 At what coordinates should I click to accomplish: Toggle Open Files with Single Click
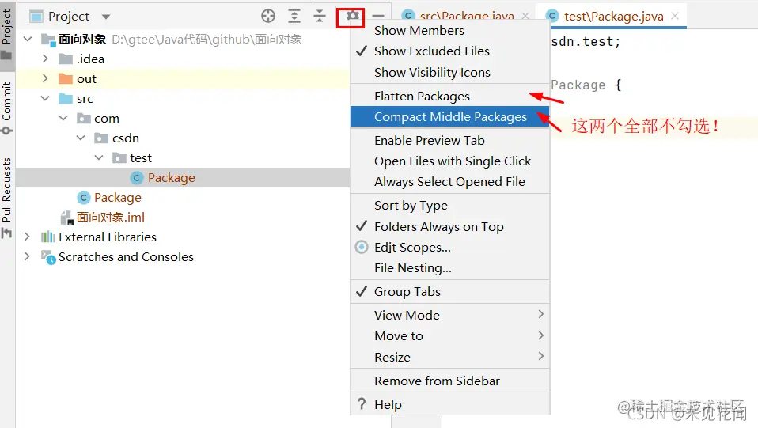click(450, 161)
